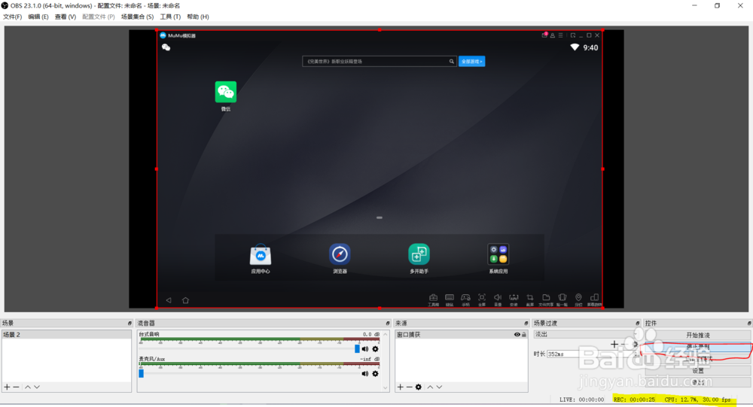753x407 pixels.
Task: Move source up with the 来源 panel up arrow
Action: click(430, 387)
